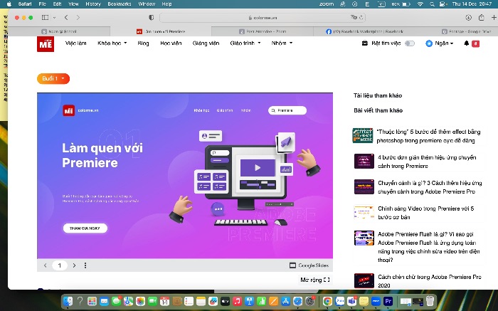Open the notification bell on colorme
This screenshot has width=498, height=311.
pyautogui.click(x=466, y=43)
